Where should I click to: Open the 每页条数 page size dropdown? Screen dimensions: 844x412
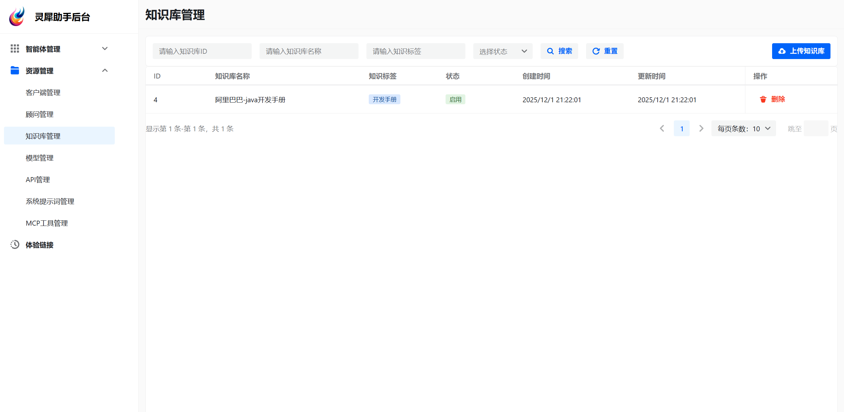point(743,129)
